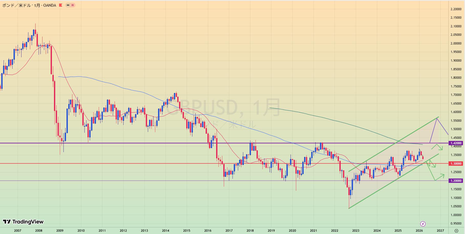
Task: Select the red 1.30000 price label
Action: pos(456,164)
